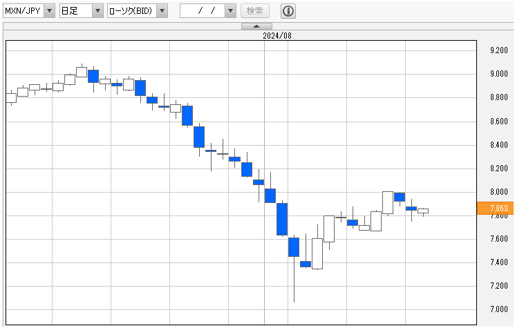Click the 2024/08 date label
This screenshot has width=515, height=328.
[x=277, y=36]
